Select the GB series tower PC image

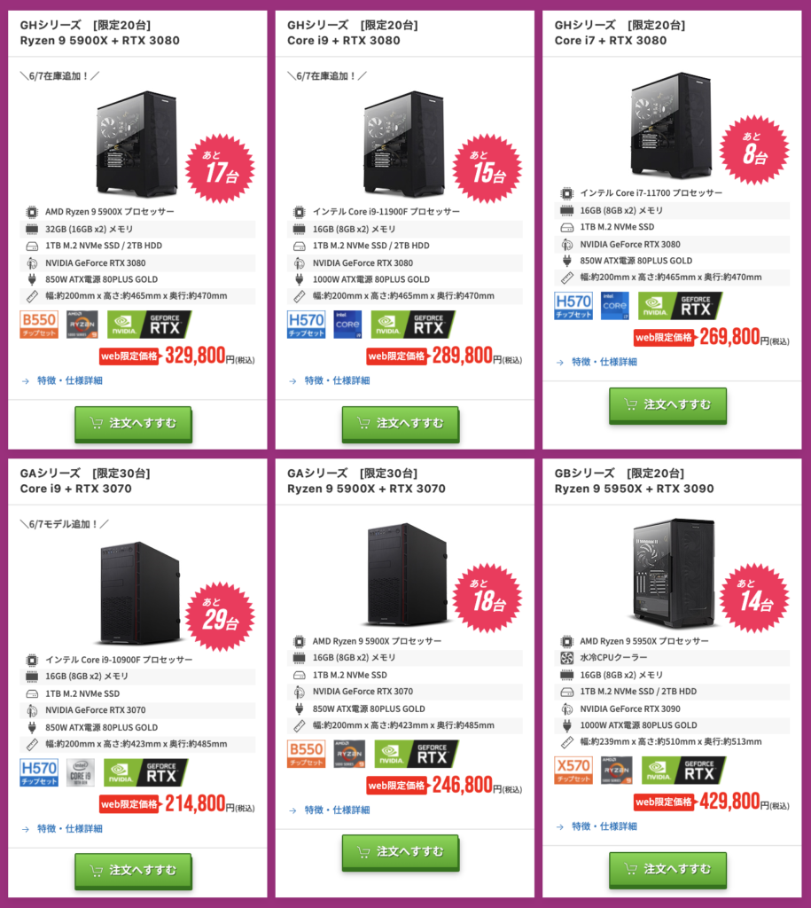click(x=674, y=574)
